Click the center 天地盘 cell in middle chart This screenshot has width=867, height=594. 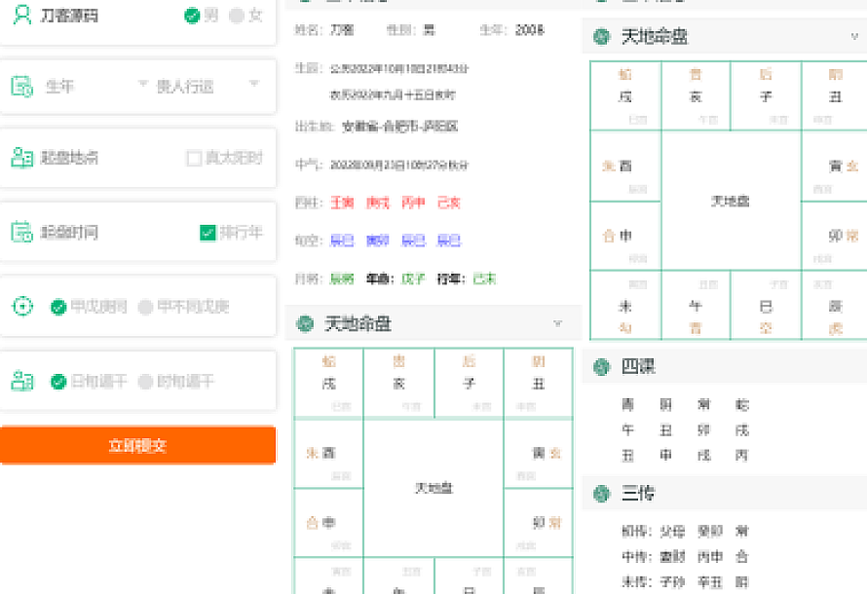[433, 487]
